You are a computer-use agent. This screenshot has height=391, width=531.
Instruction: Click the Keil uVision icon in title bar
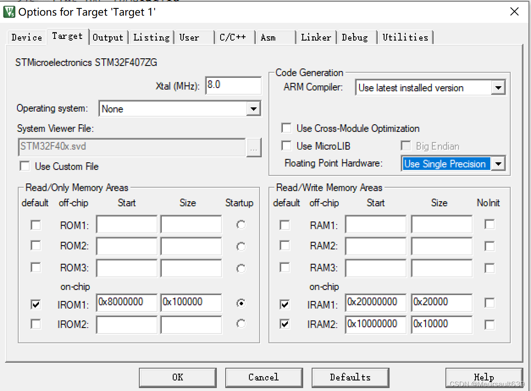click(9, 11)
